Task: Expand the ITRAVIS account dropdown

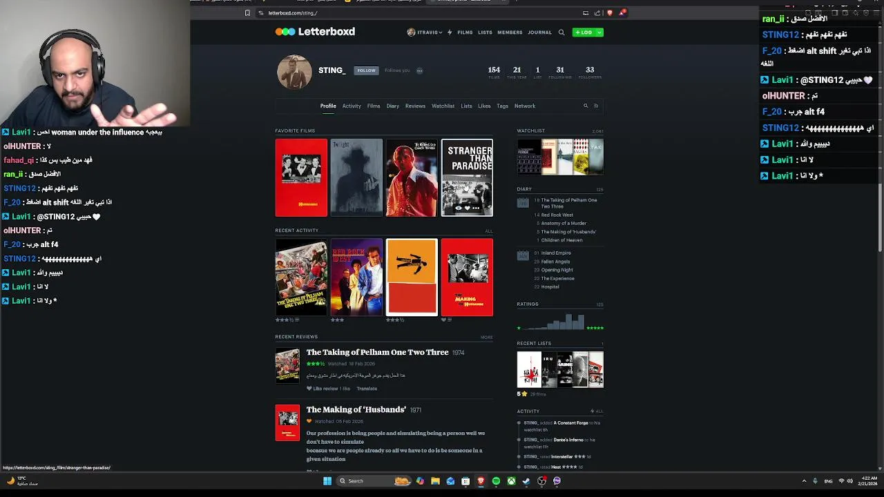Action: 425,32
